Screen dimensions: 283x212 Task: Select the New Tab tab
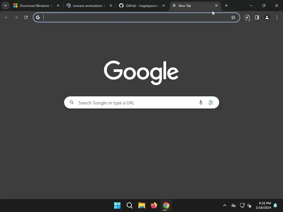[x=195, y=6]
